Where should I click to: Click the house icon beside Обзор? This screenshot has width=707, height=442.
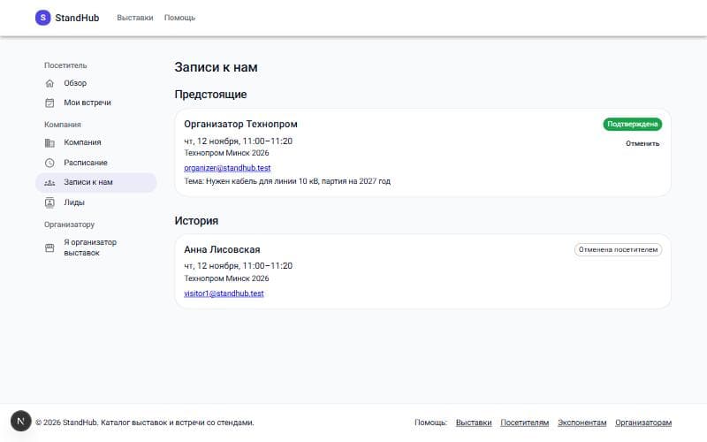(49, 83)
